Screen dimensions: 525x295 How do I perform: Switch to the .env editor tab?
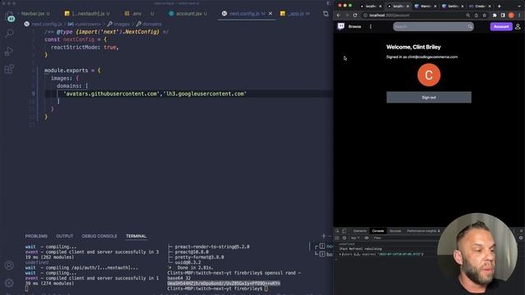point(139,14)
